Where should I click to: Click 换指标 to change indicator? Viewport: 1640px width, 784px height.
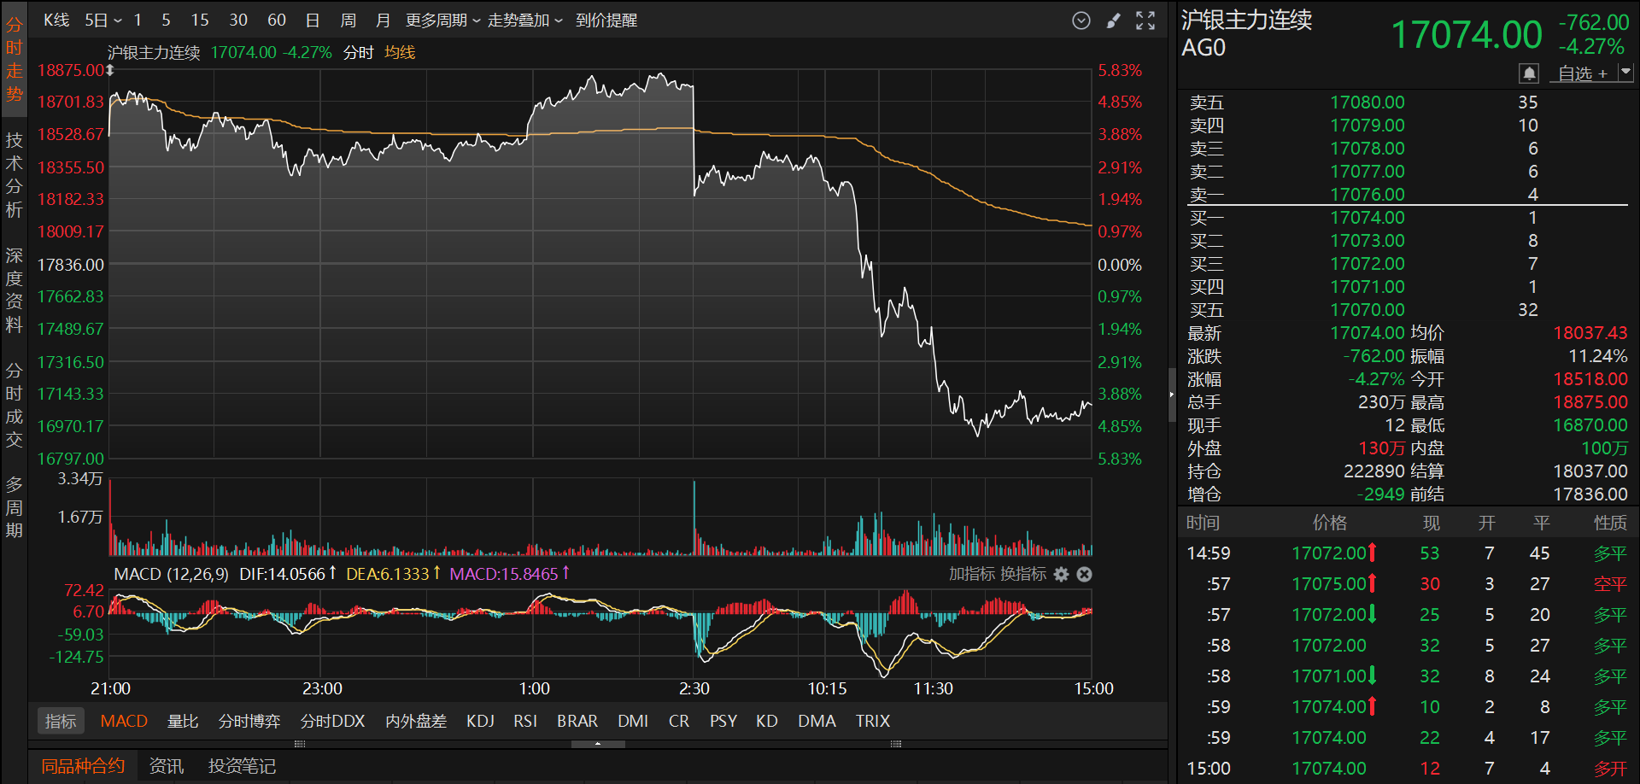tap(1023, 574)
